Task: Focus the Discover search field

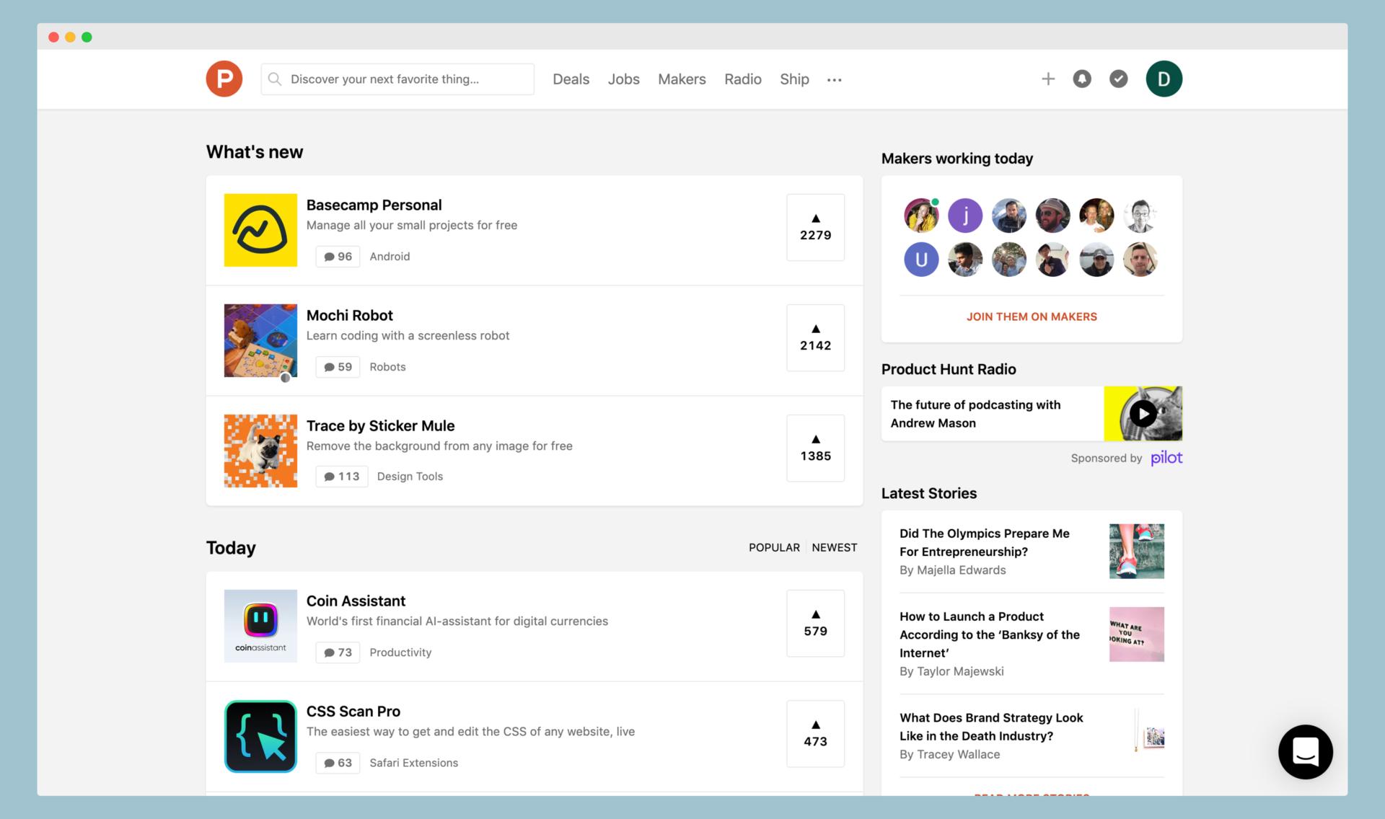Action: (404, 79)
